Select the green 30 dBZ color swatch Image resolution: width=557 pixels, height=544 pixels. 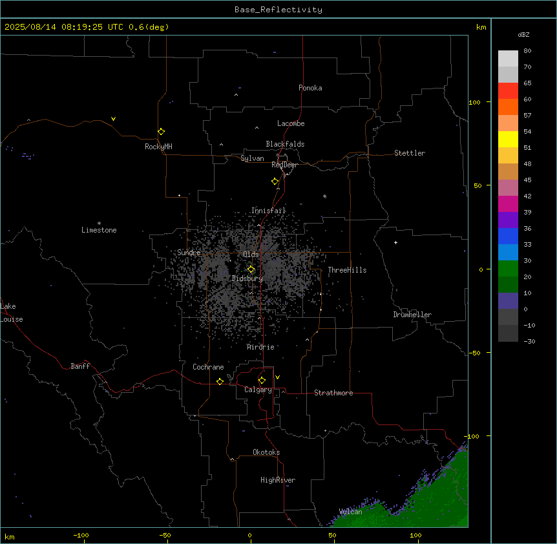508,269
